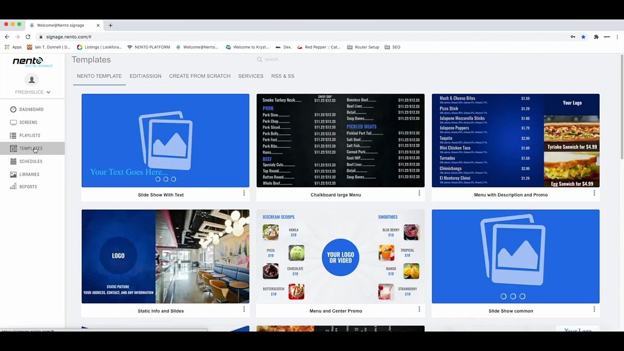Click the Nento extension icon in toolbar

606,37
